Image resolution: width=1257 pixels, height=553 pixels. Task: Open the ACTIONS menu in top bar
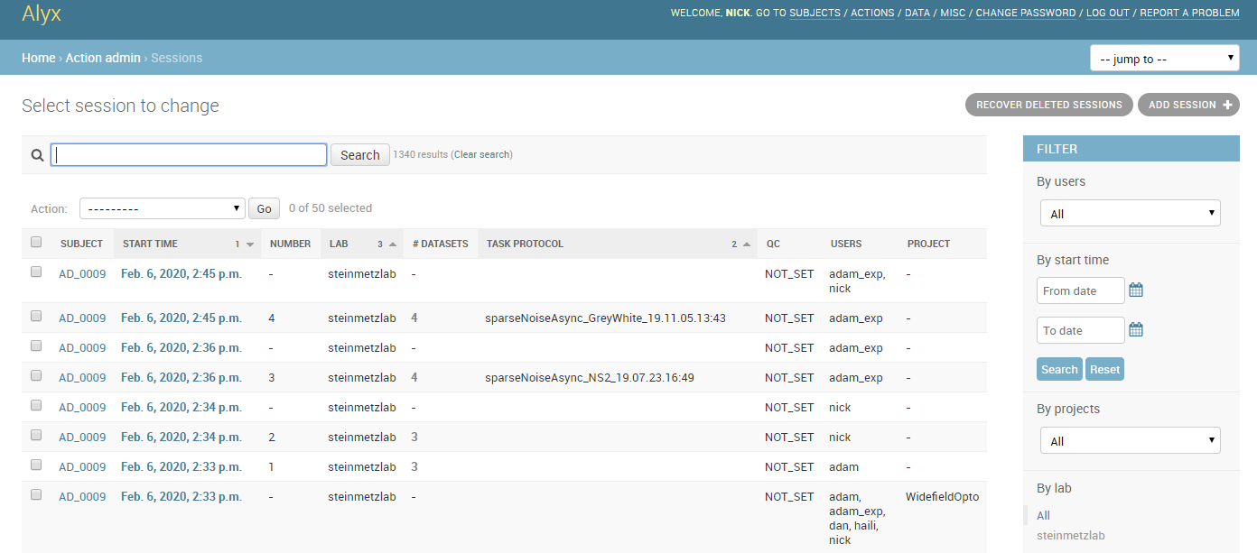[x=871, y=13]
